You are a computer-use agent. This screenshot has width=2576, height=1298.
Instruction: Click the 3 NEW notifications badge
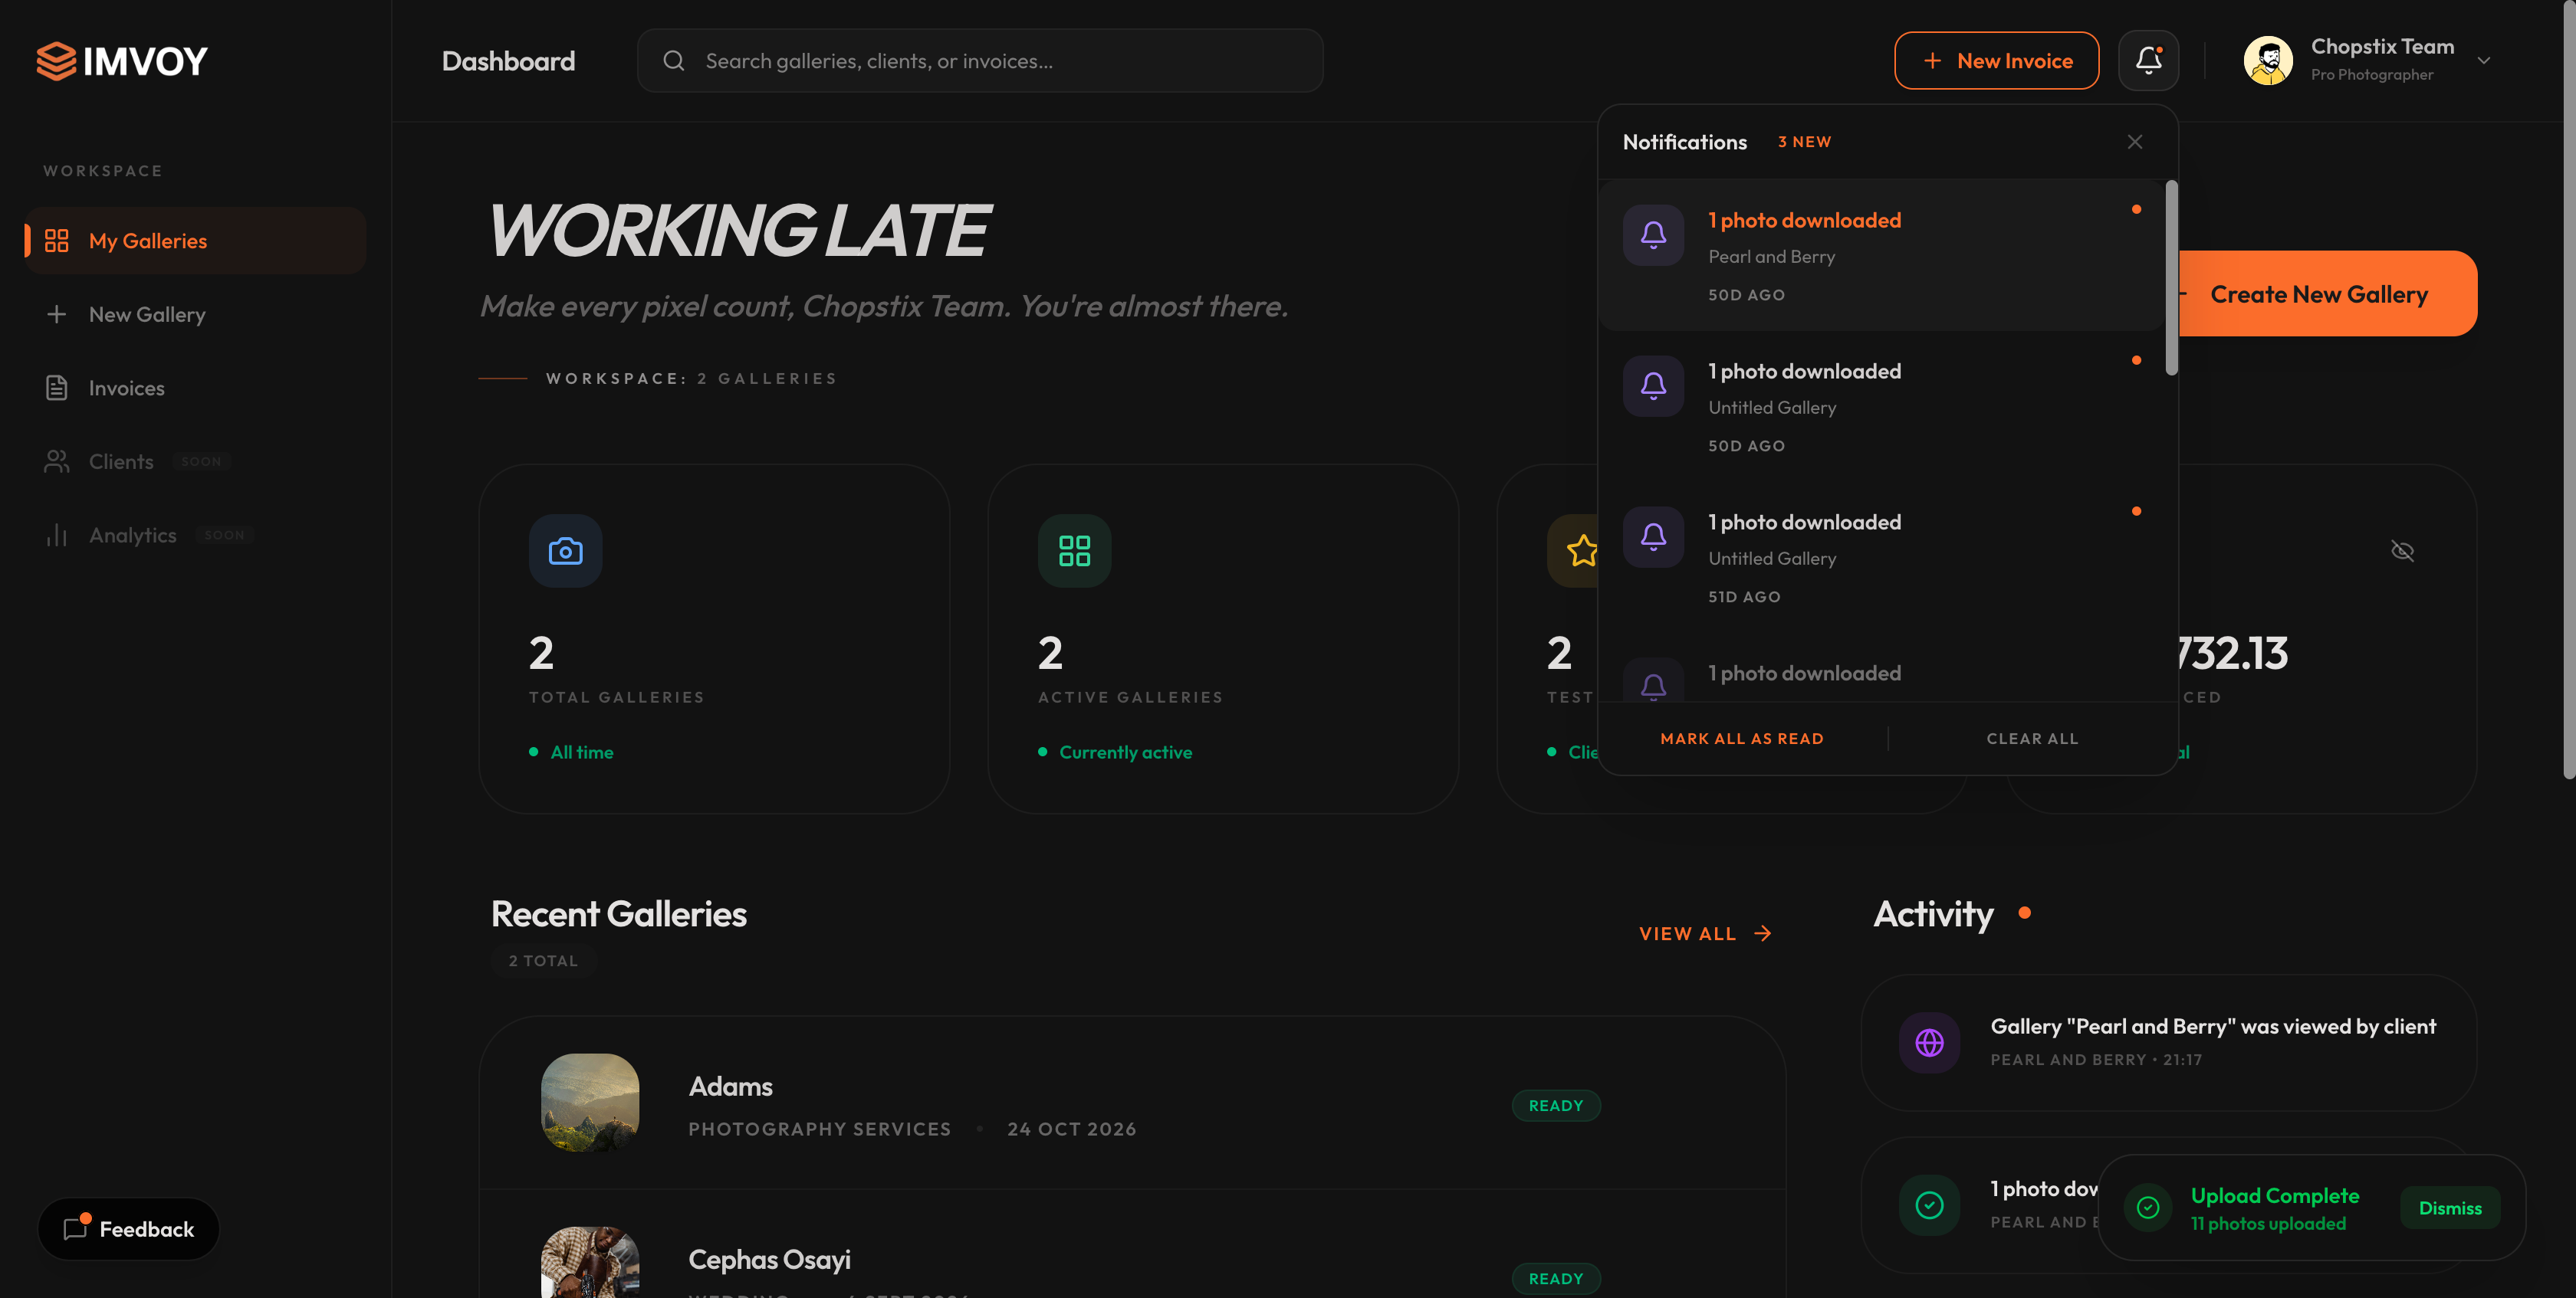coord(1804,142)
